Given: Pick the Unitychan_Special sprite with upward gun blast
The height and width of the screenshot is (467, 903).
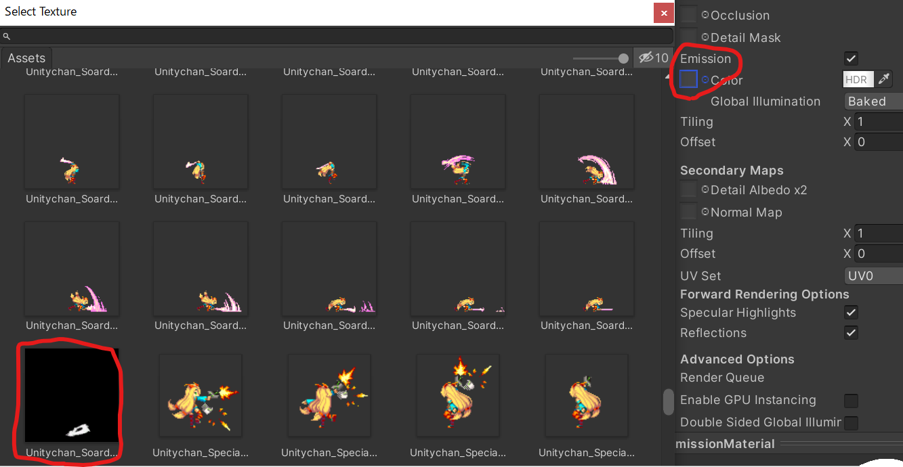Looking at the screenshot, I should (x=458, y=395).
